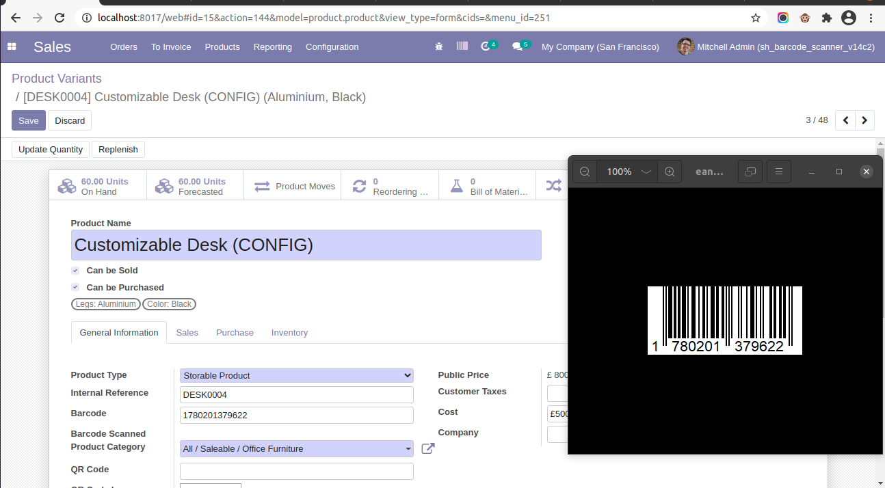Click the Sales app title
This screenshot has width=885, height=488.
coord(52,46)
